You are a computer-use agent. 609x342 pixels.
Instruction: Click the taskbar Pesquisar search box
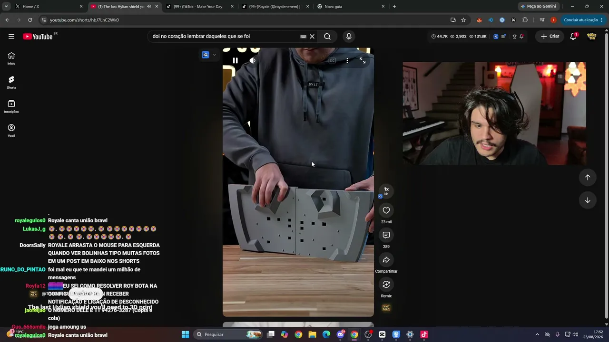[x=229, y=334]
